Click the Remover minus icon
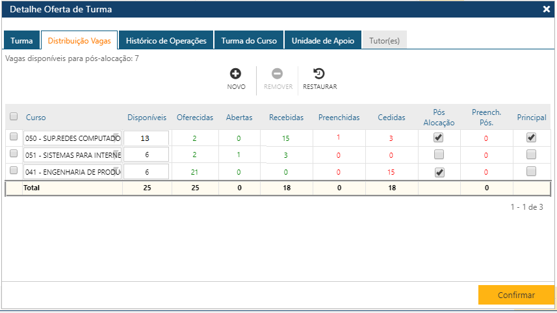The height and width of the screenshot is (313, 557). point(278,74)
